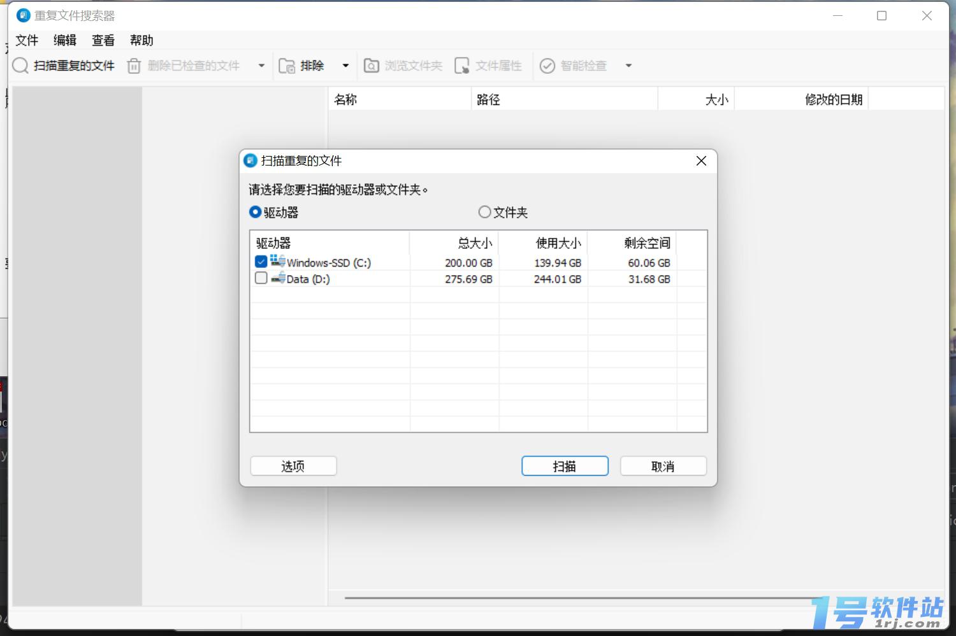Click the 扫描 button in dialog
The height and width of the screenshot is (636, 956).
pos(565,466)
